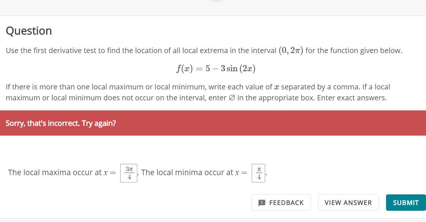Click the Question heading
The height and width of the screenshot is (222, 426).
[x=29, y=31]
